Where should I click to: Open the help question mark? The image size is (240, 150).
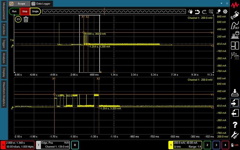235,125
